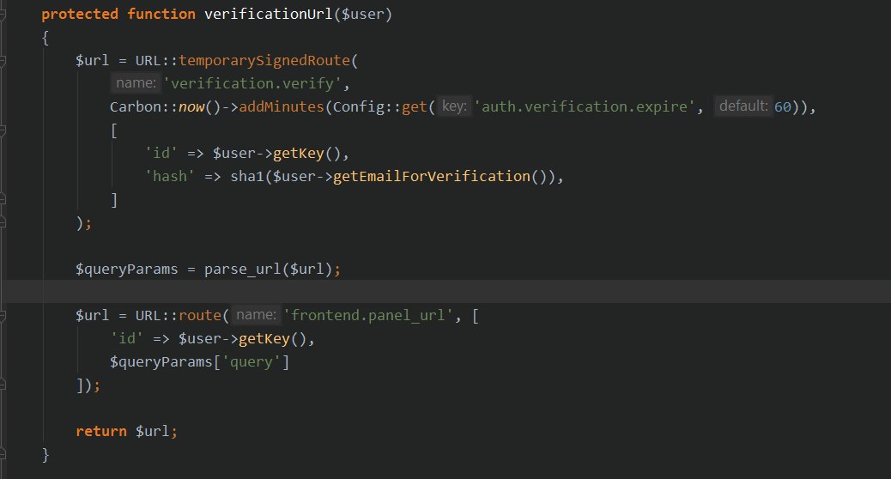Place the cursor on the highlighted empty line
891x479 pixels.
[445, 292]
